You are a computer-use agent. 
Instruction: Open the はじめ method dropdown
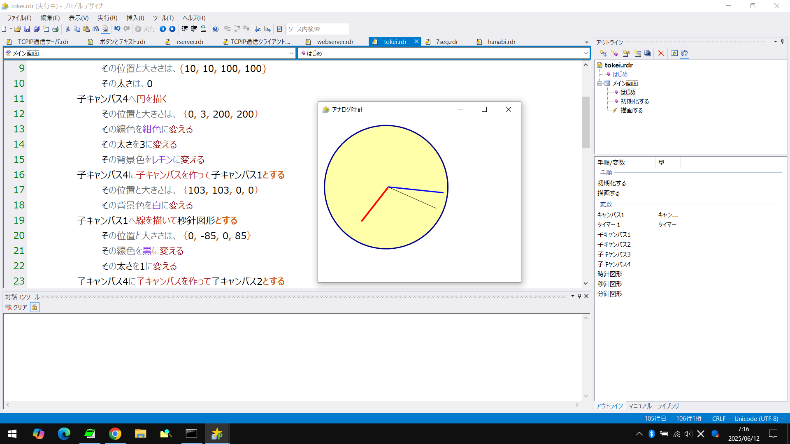(586, 53)
